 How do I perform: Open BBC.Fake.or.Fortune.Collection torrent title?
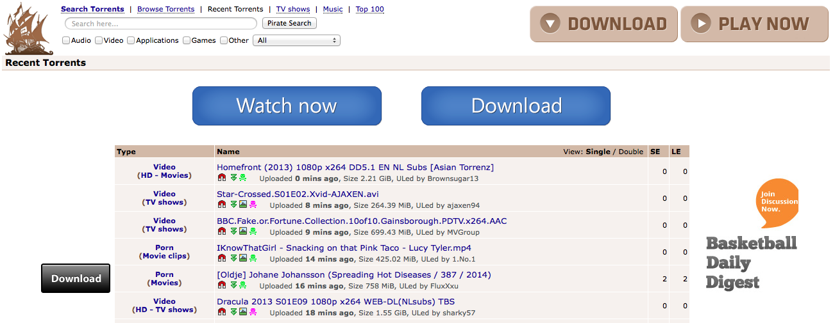[x=362, y=221]
